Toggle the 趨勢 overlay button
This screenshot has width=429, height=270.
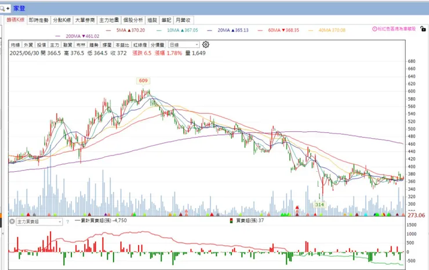coord(93,45)
